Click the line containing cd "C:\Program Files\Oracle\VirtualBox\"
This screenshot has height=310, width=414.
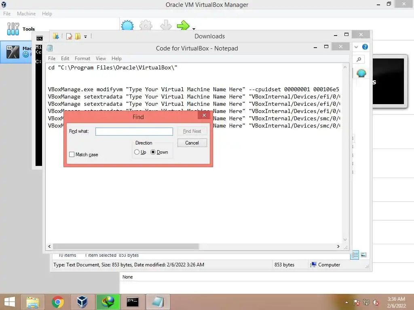click(113, 67)
